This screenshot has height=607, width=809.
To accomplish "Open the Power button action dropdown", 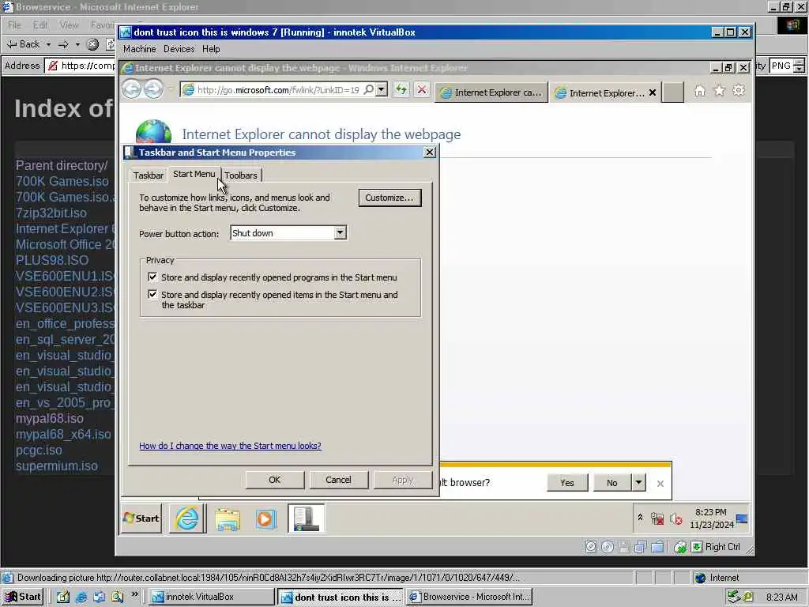I will tap(340, 233).
